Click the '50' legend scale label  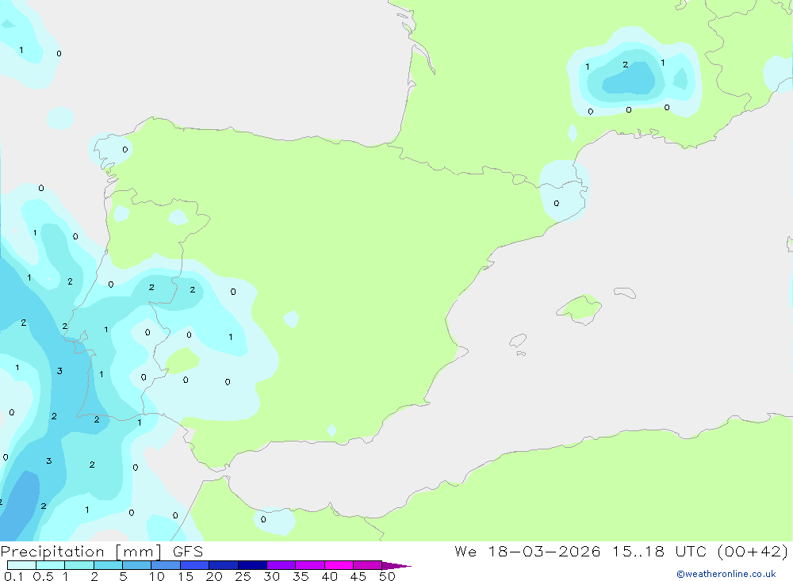coord(387,576)
